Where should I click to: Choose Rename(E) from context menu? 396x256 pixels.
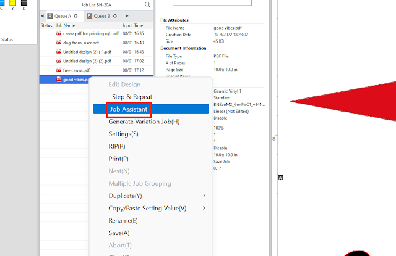(151, 220)
